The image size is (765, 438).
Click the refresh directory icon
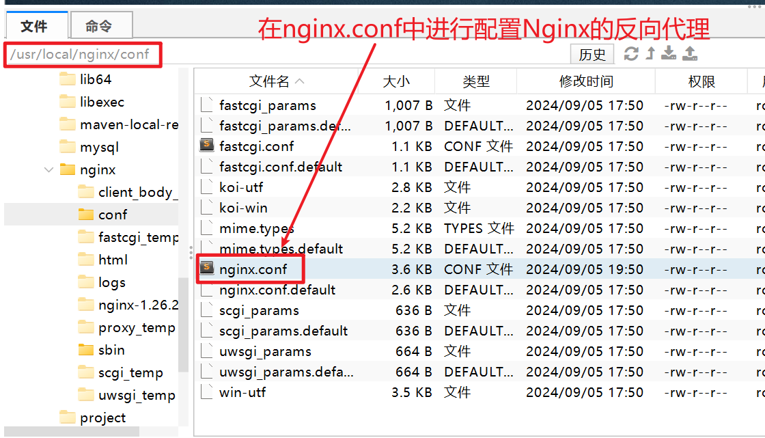click(631, 54)
